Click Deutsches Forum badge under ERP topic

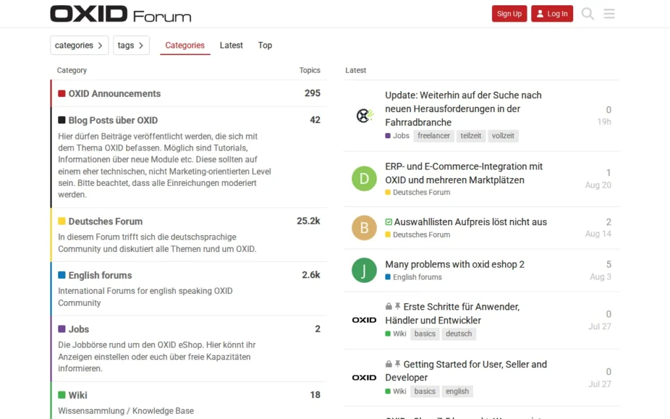[417, 192]
